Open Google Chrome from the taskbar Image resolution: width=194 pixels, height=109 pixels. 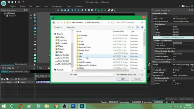(x=56, y=106)
